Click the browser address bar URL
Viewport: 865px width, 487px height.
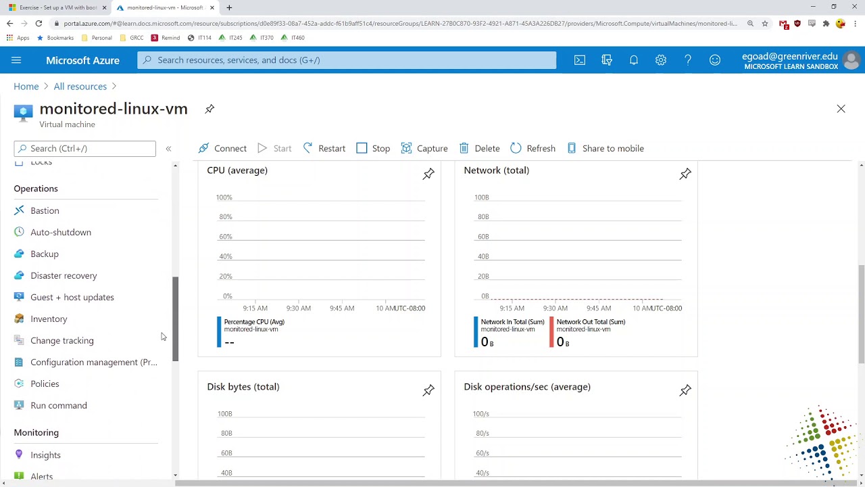[x=400, y=24]
